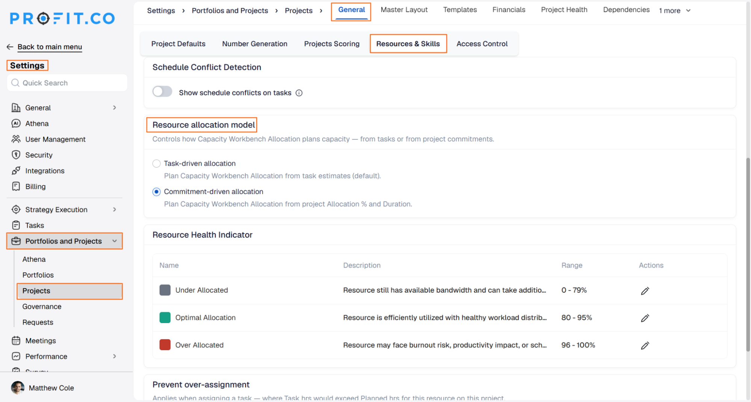Click the Portfolios and Projects briefcase icon
The height and width of the screenshot is (402, 751).
[16, 241]
